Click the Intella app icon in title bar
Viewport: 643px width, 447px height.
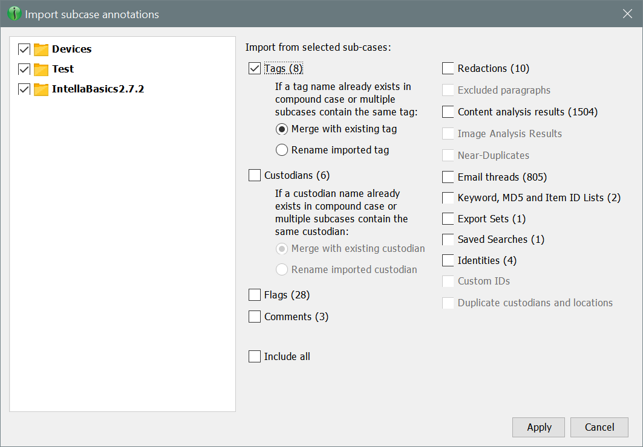tap(13, 14)
